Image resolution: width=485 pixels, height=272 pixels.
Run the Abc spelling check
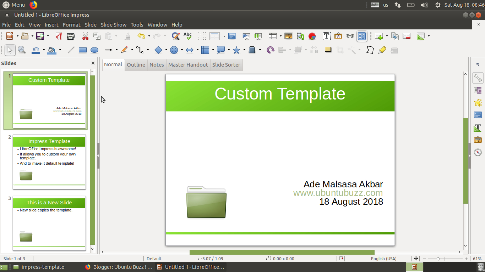pos(187,36)
